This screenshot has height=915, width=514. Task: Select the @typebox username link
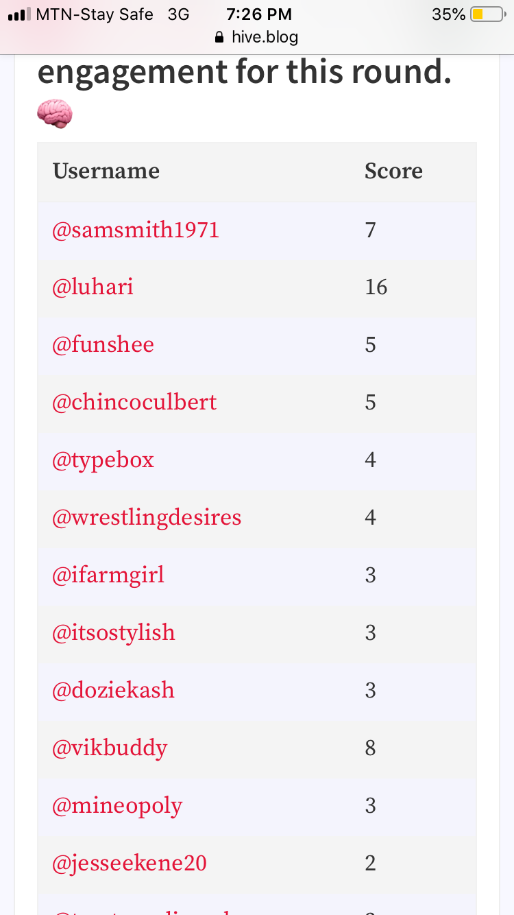tap(103, 460)
